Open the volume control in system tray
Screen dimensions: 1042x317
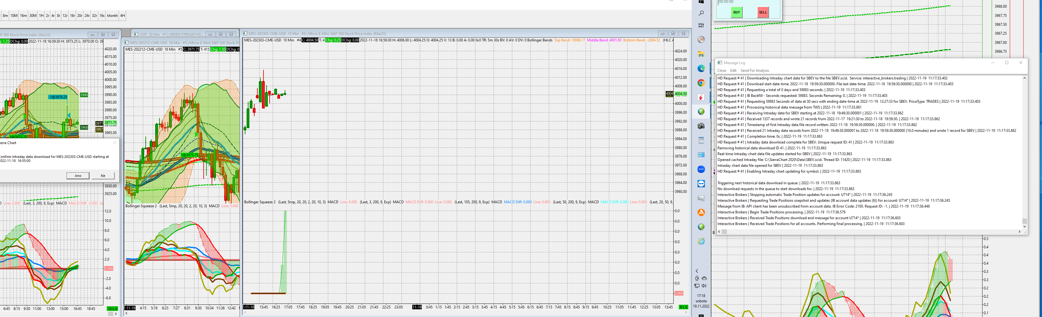pos(704,286)
